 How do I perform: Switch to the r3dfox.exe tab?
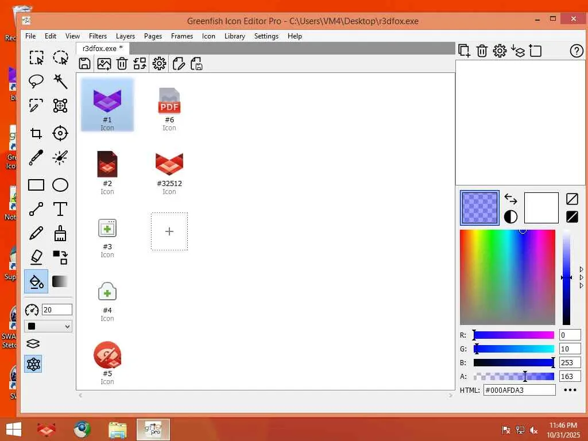[x=103, y=48]
